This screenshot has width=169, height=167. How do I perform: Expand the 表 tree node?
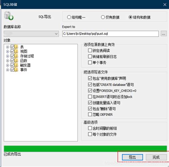pos(7,47)
